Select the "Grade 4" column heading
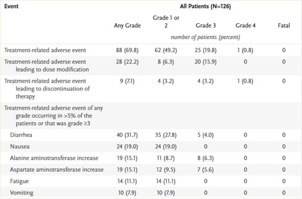Viewport: 302px width, 199px height. pyautogui.click(x=244, y=25)
